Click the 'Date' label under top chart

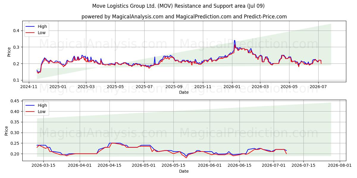(184, 93)
